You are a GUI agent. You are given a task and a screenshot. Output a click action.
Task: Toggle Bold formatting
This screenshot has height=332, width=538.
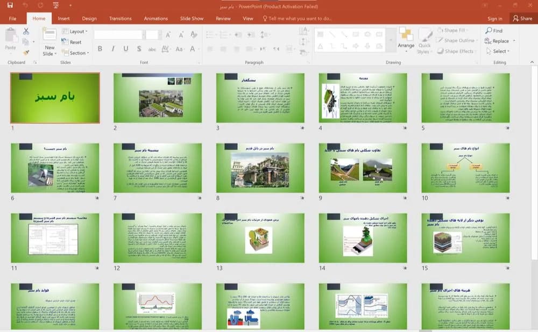point(100,49)
